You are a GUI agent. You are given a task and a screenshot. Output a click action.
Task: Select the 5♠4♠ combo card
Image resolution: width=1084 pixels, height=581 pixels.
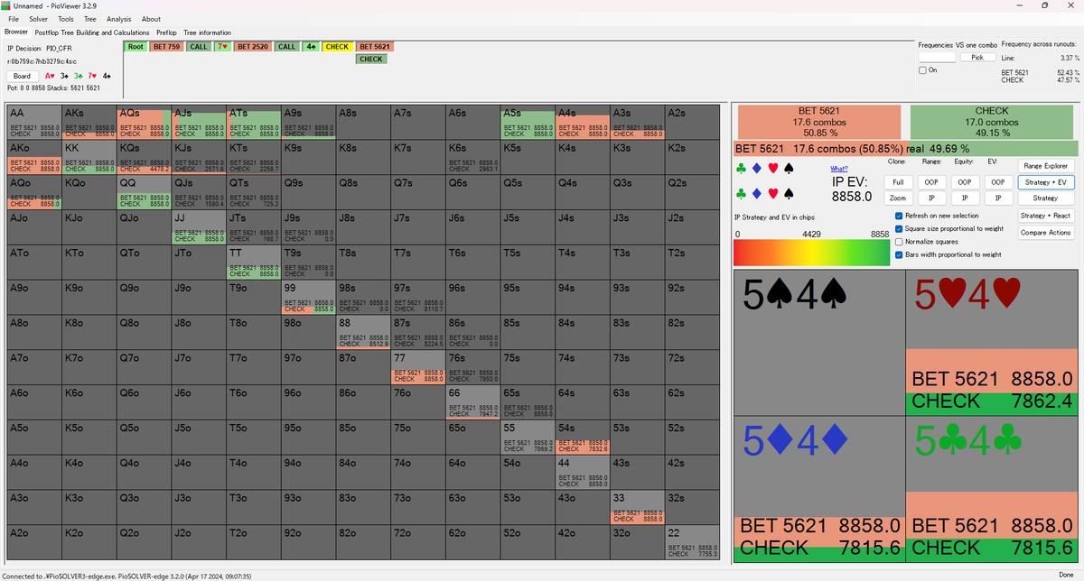820,342
